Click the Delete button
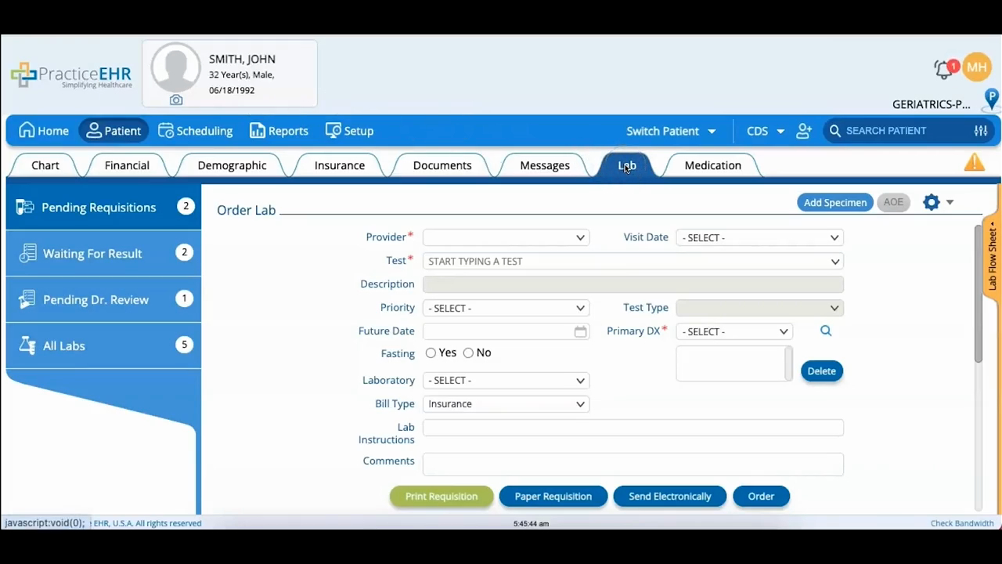This screenshot has height=564, width=1002. (822, 371)
